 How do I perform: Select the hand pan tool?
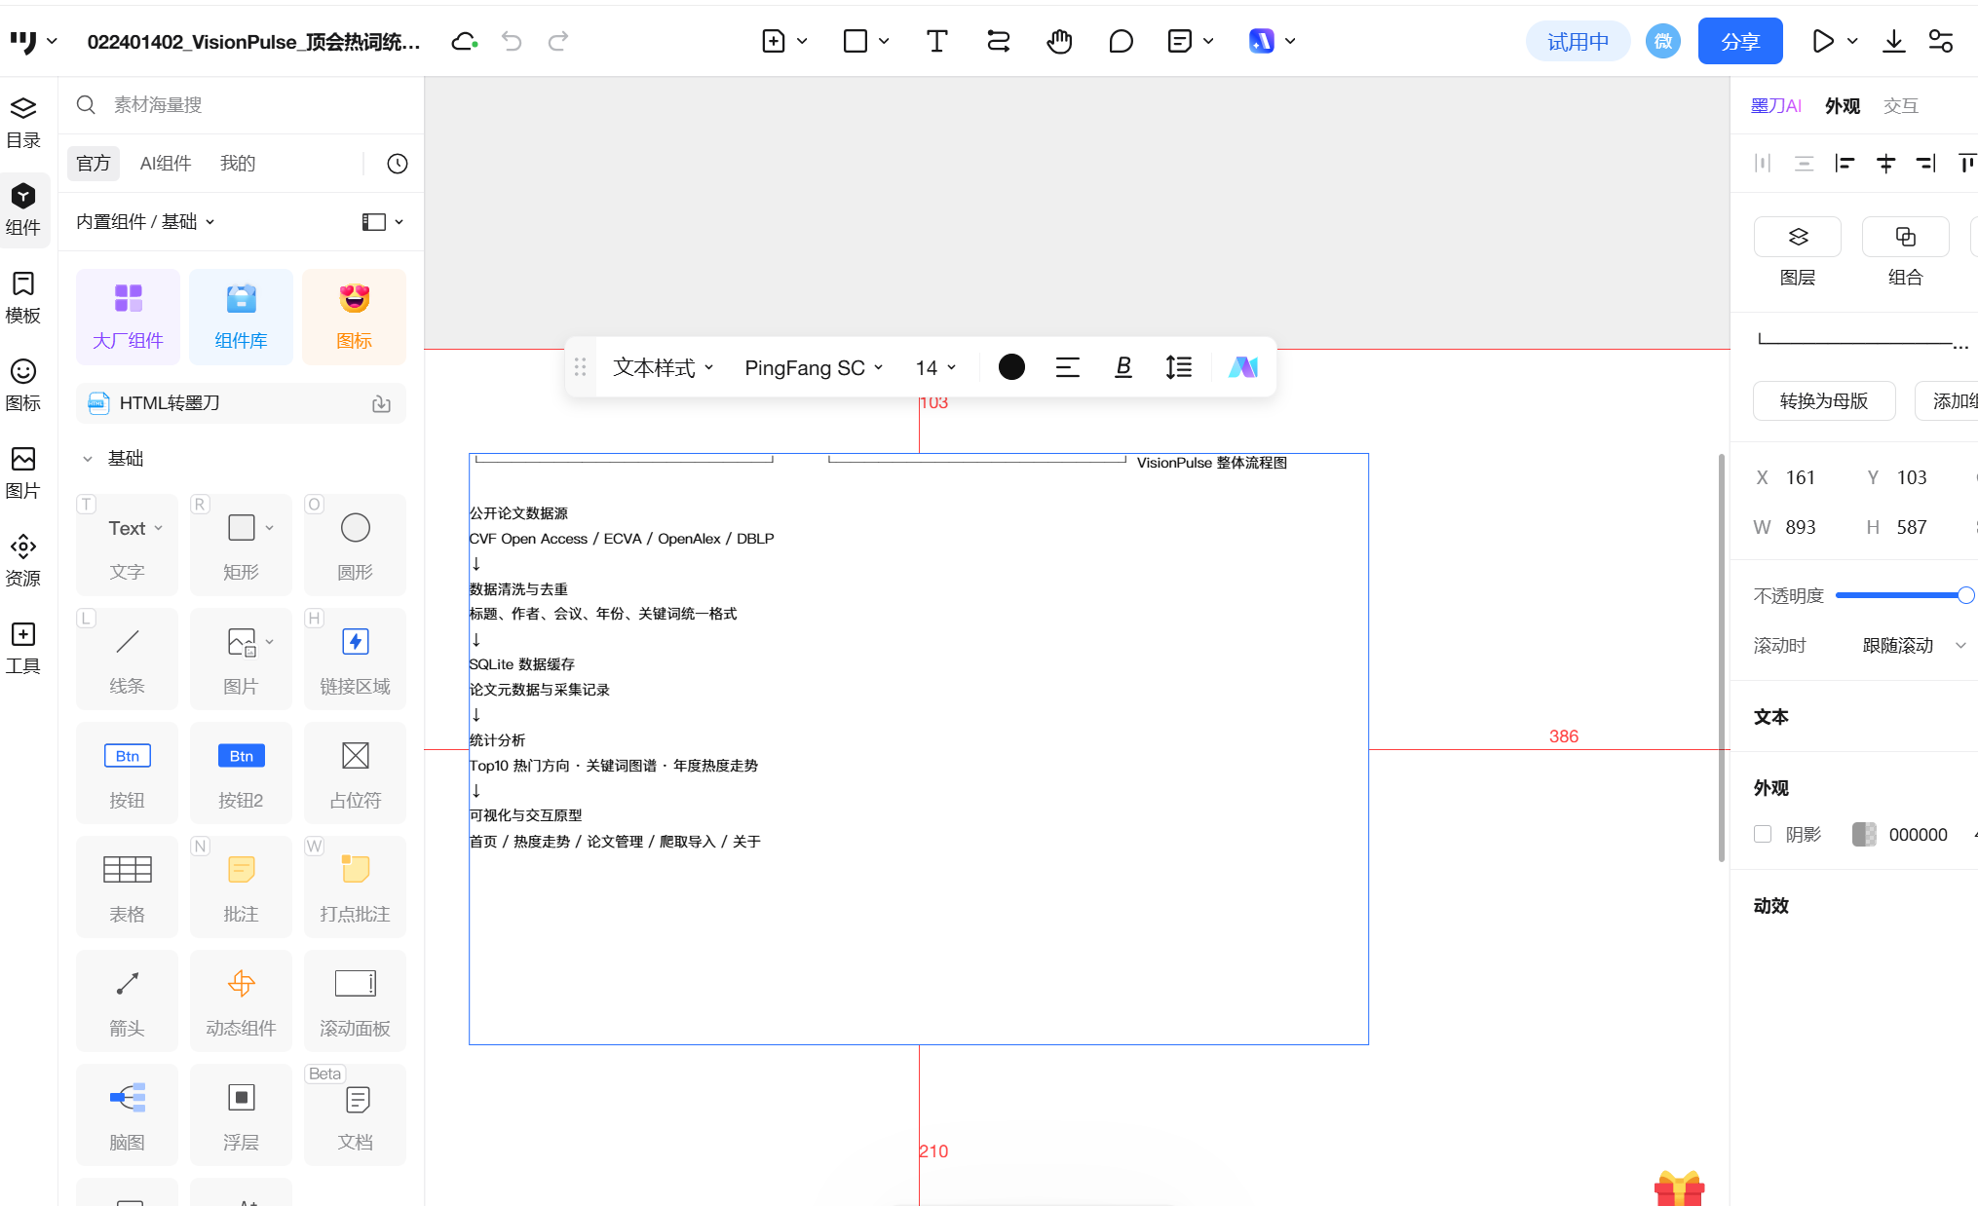point(1059,41)
